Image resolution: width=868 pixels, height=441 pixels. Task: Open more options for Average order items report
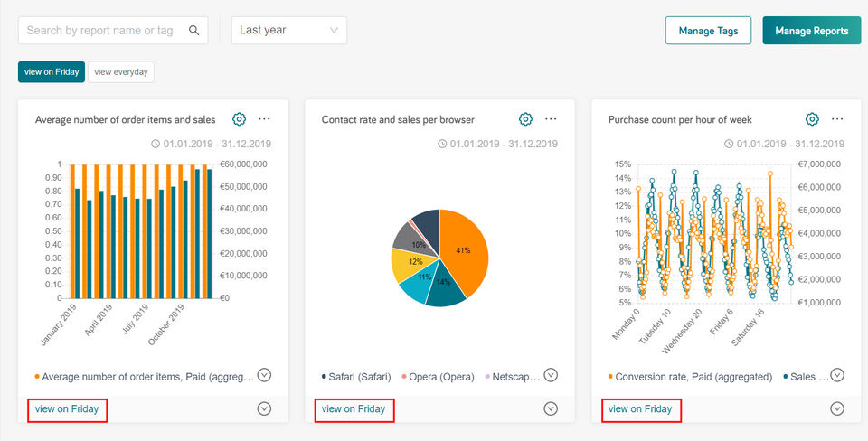tap(264, 119)
